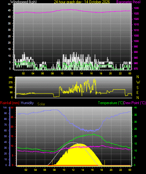Image resolution: width=146 pixels, height=174 pixels.
Task: Click the 270 wind direction axis value
Action: pyautogui.click(x=11, y=83)
